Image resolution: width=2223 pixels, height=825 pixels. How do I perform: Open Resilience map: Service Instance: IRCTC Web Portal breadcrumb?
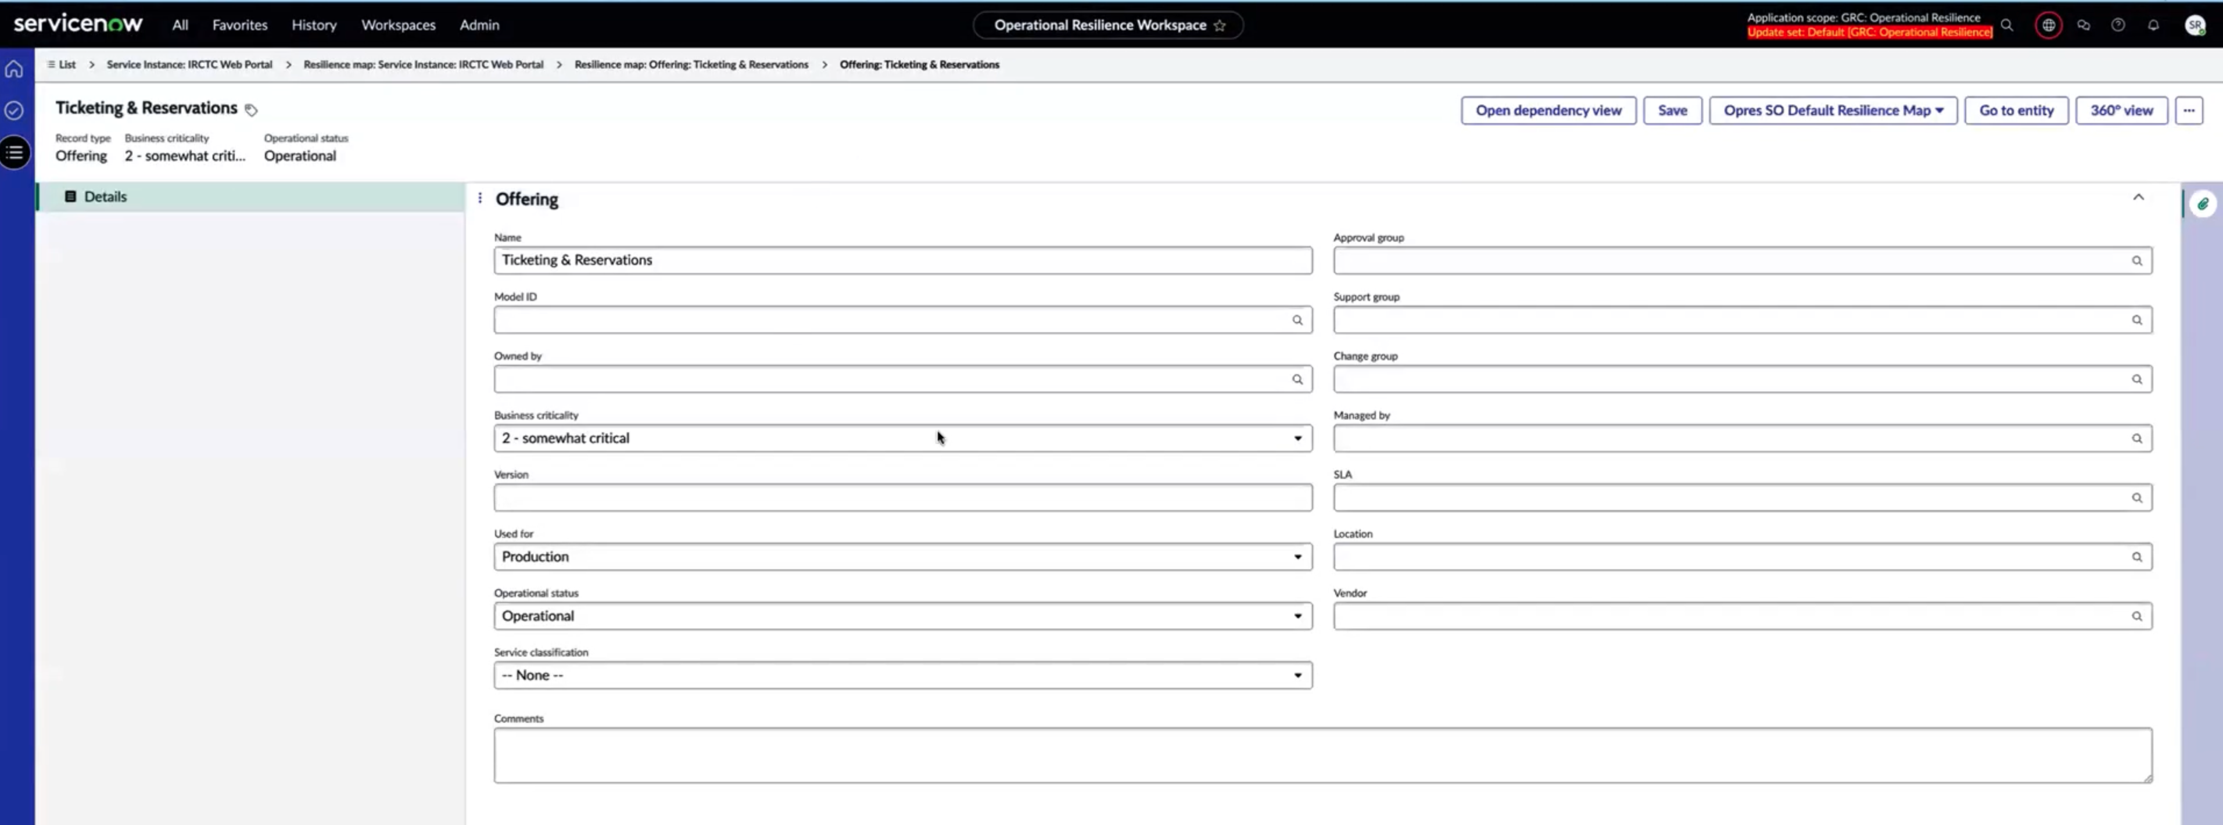pos(423,64)
